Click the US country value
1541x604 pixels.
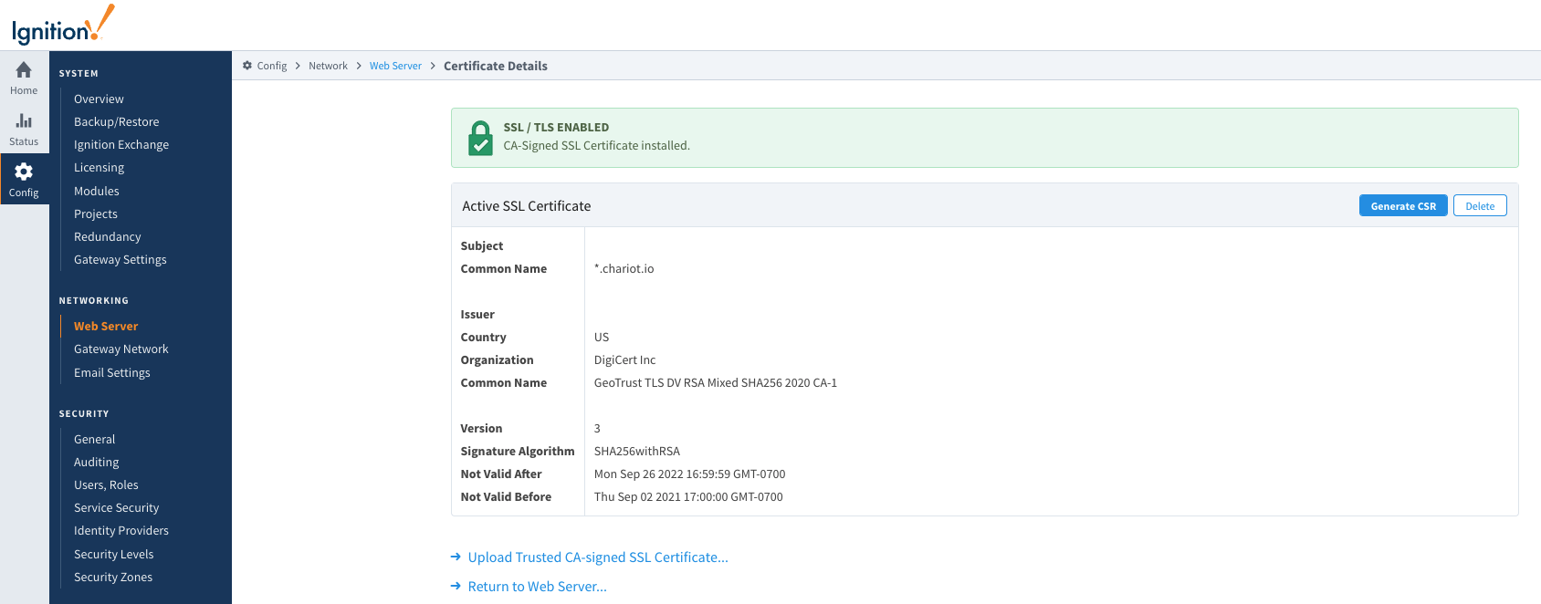coord(602,337)
